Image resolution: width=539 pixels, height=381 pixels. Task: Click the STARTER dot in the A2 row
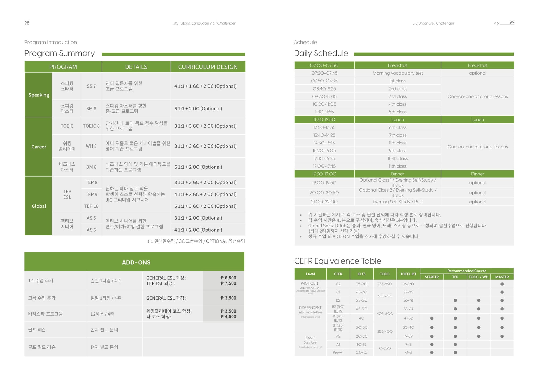click(x=432, y=336)
